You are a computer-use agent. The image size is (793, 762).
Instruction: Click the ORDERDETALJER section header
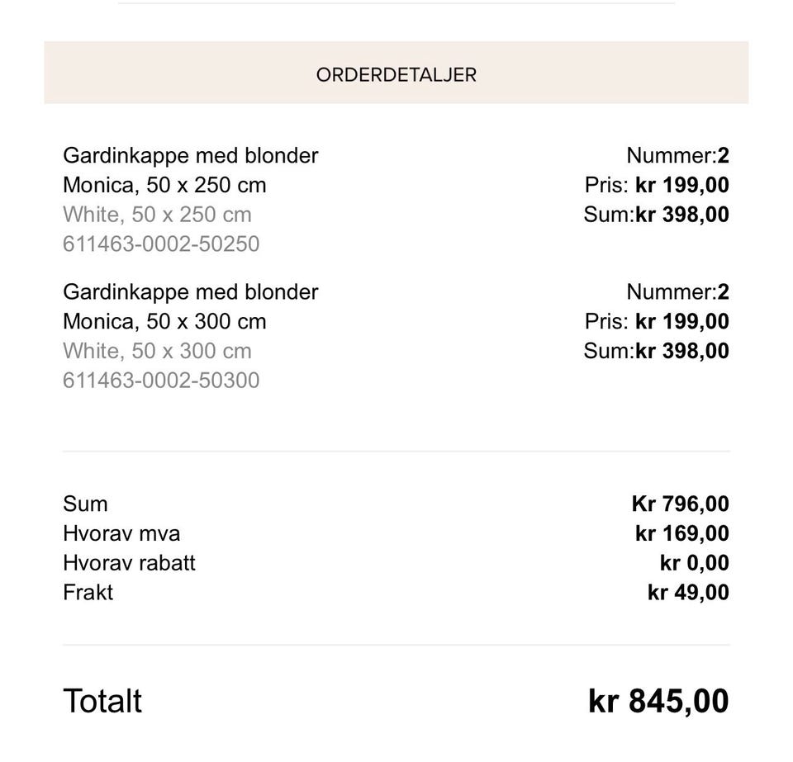click(396, 74)
